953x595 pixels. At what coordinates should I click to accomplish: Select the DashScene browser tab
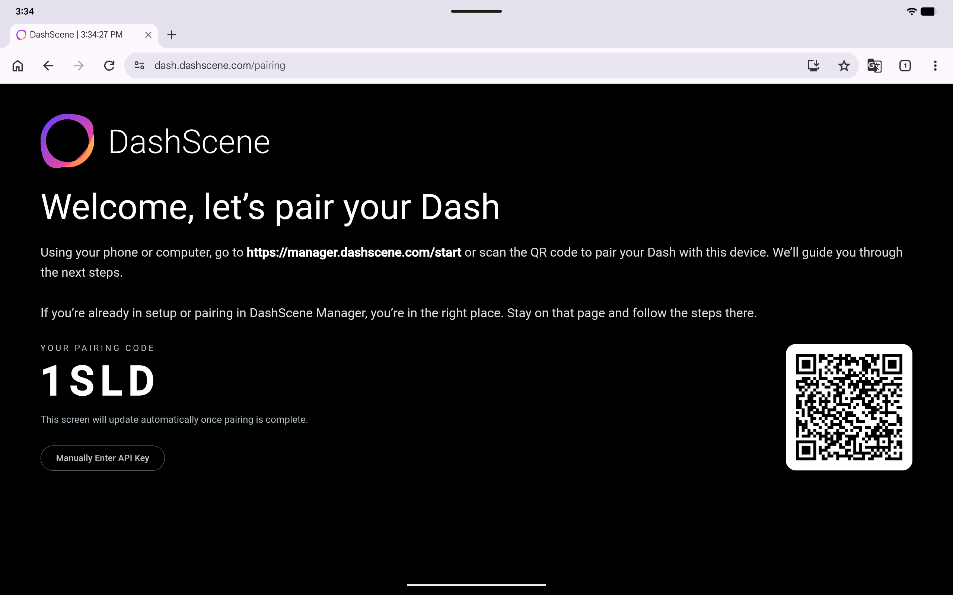pyautogui.click(x=75, y=35)
